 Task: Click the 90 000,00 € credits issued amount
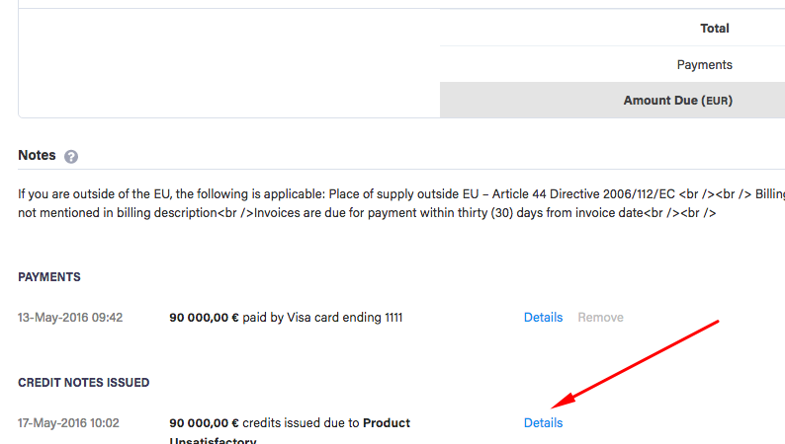204,422
